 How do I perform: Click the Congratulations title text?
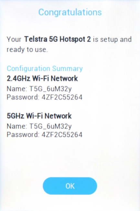point(70,12)
